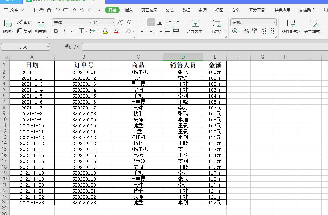Open the 文件 menu
Screen dimensions: 328x215
14,10
